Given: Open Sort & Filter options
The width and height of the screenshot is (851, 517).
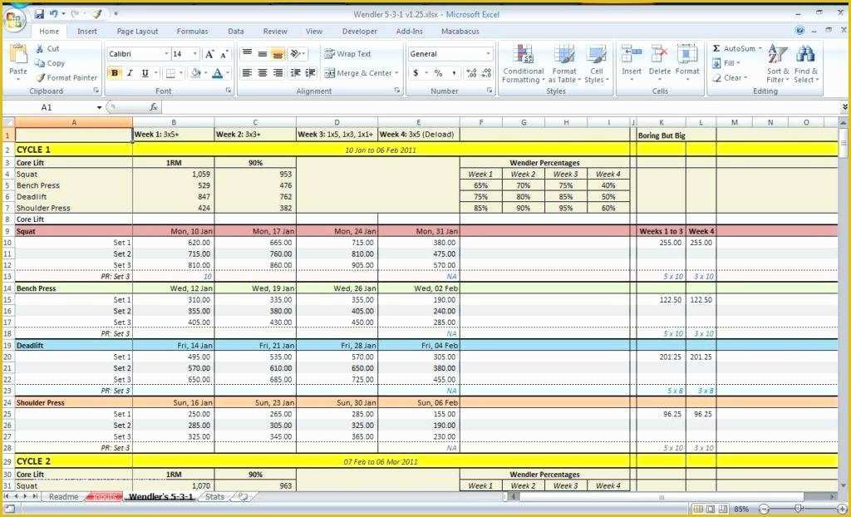Looking at the screenshot, I should (778, 64).
